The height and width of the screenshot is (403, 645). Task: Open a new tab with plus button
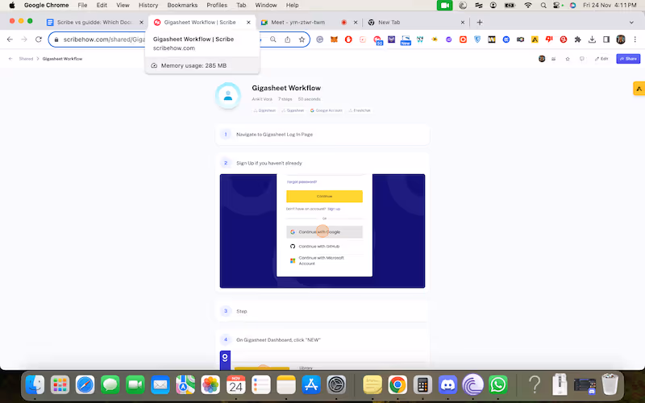click(479, 23)
